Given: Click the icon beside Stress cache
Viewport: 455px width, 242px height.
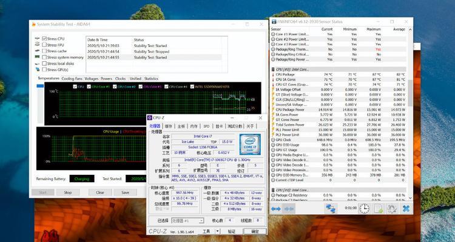Looking at the screenshot, I should [x=37, y=51].
